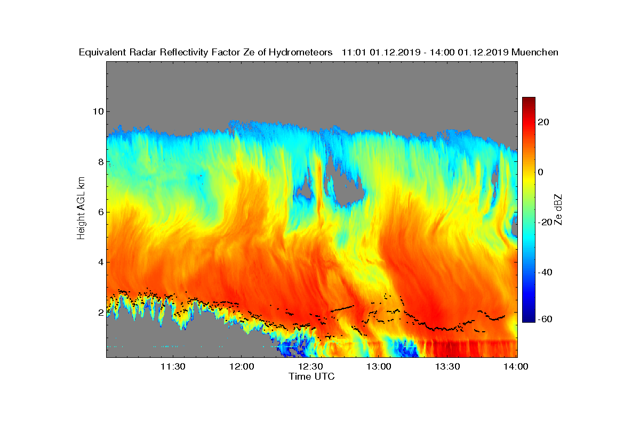Click the dark blue bottom of the colorbar
640x426 pixels.
(529, 319)
